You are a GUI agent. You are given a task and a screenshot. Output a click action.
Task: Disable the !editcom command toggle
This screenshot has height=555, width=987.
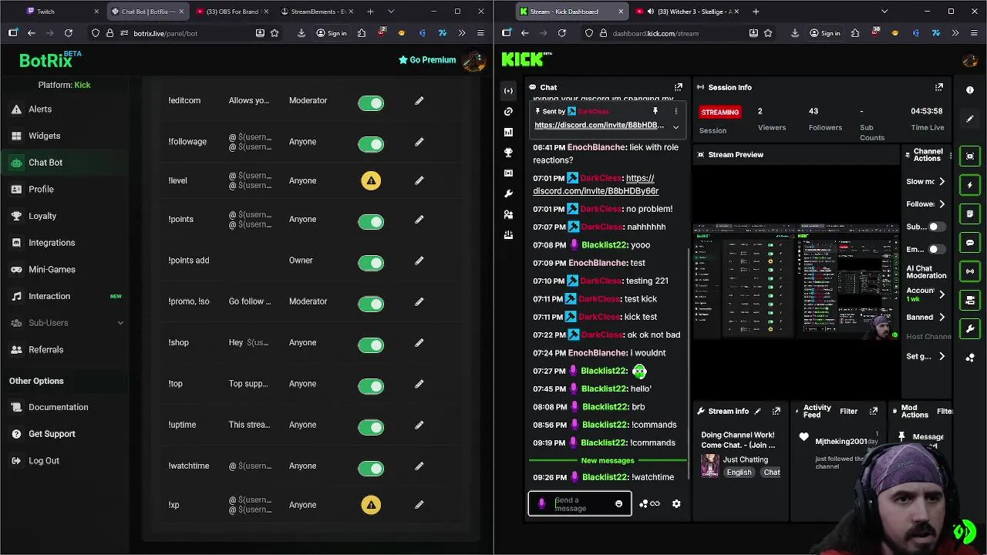[x=371, y=103]
